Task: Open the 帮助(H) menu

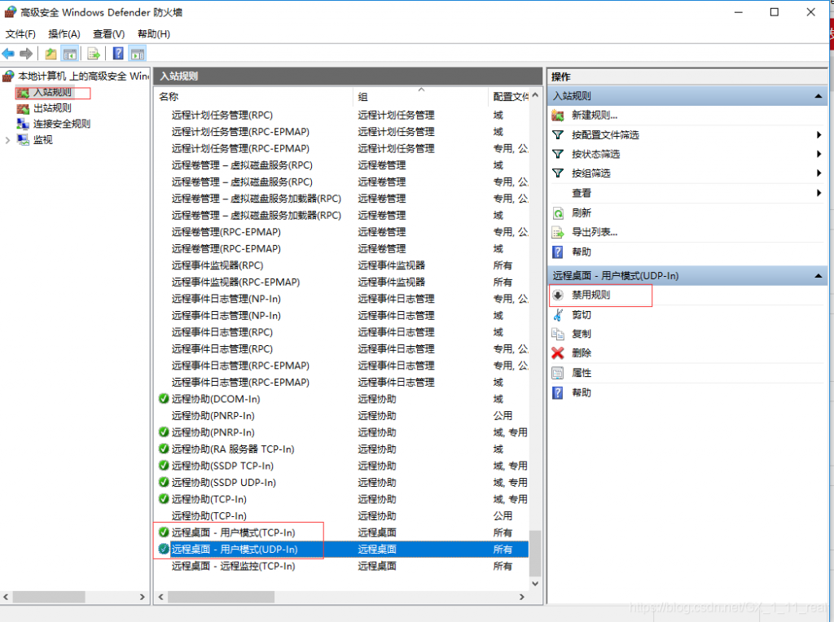Action: pos(154,34)
